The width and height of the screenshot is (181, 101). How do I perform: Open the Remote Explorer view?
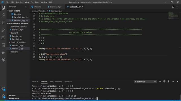click(3, 45)
